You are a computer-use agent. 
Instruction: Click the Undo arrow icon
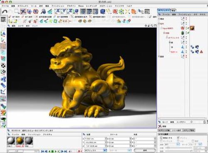5,12
